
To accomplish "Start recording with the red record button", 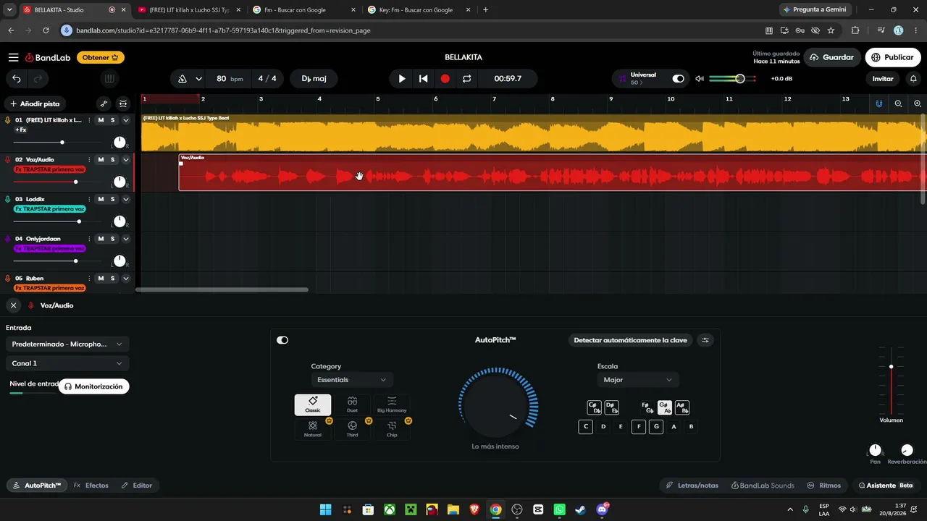I will tap(445, 79).
